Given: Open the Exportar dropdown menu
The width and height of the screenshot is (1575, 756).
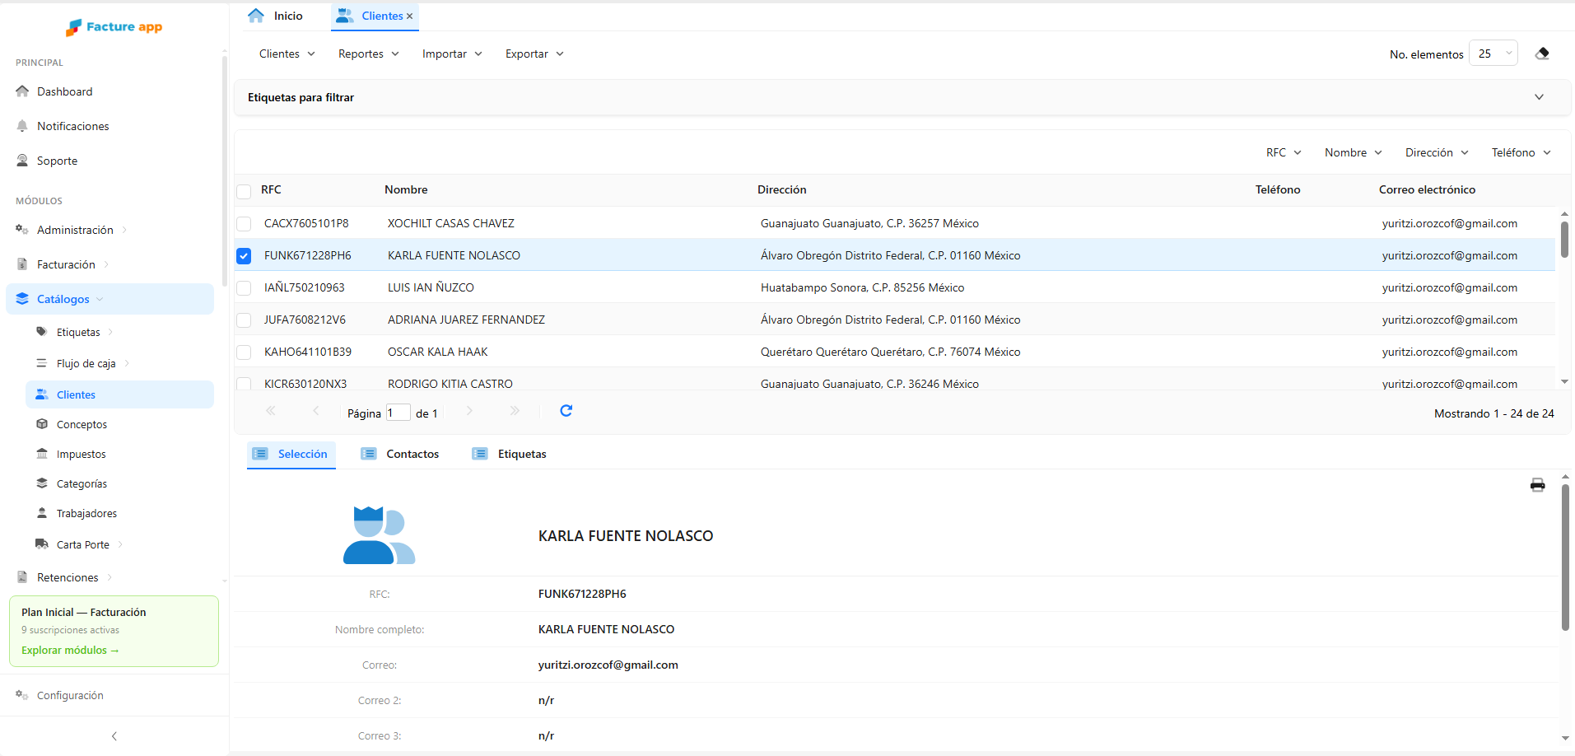Looking at the screenshot, I should pyautogui.click(x=534, y=54).
